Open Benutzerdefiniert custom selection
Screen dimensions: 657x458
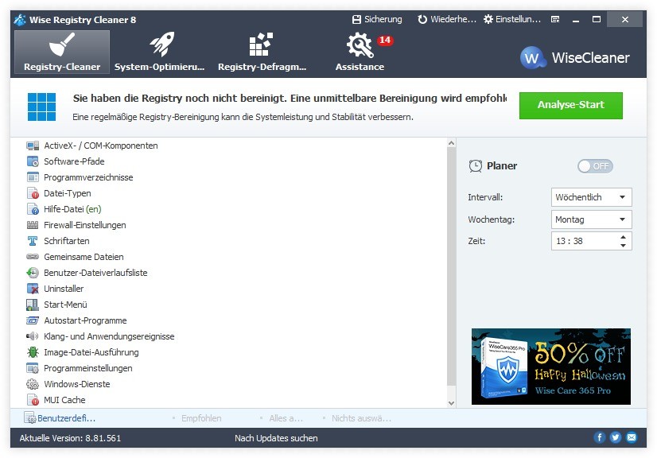click(x=60, y=418)
